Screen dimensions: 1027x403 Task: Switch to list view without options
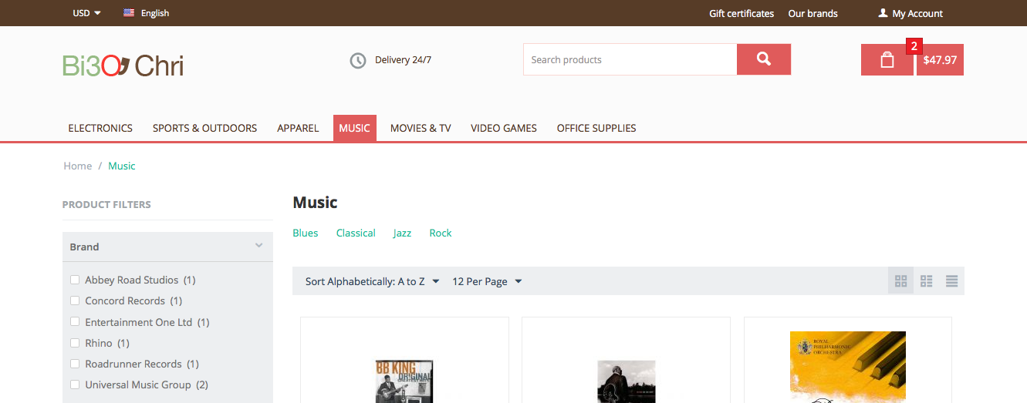click(x=926, y=281)
